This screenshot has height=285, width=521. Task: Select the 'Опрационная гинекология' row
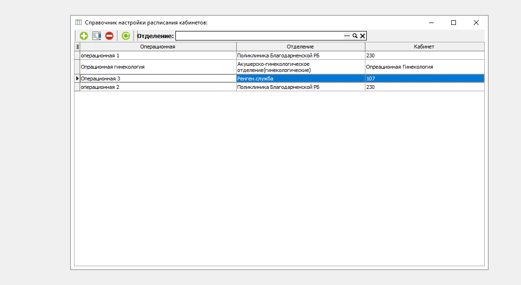(x=158, y=67)
